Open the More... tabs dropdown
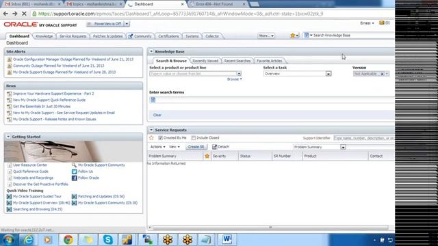 [x=266, y=36]
